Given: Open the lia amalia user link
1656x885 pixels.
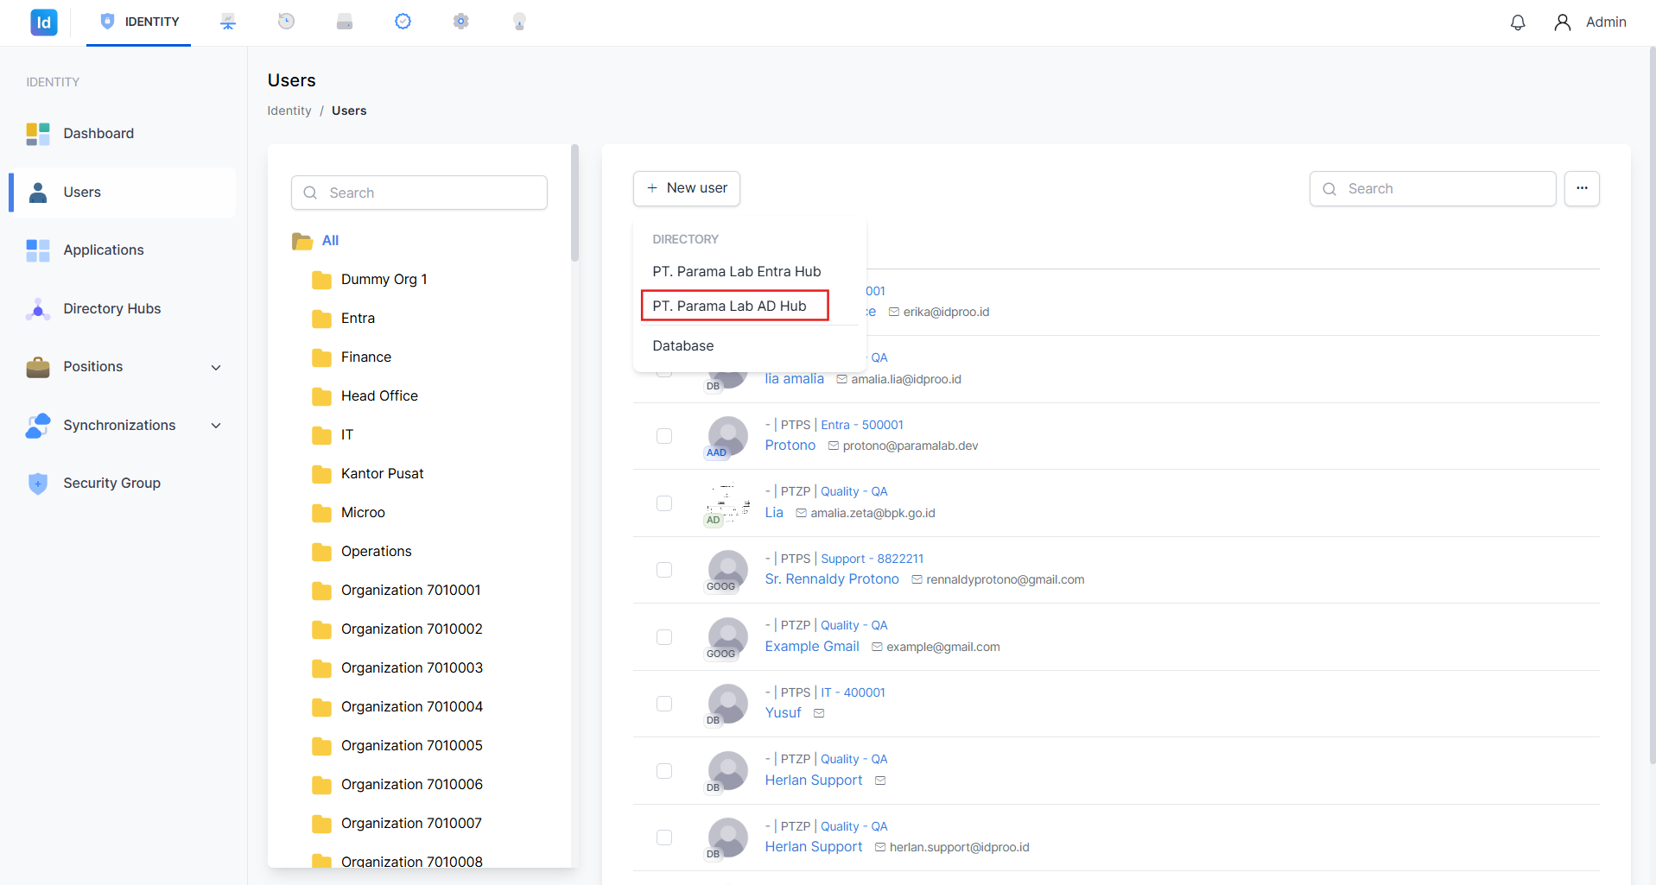Looking at the screenshot, I should [795, 379].
